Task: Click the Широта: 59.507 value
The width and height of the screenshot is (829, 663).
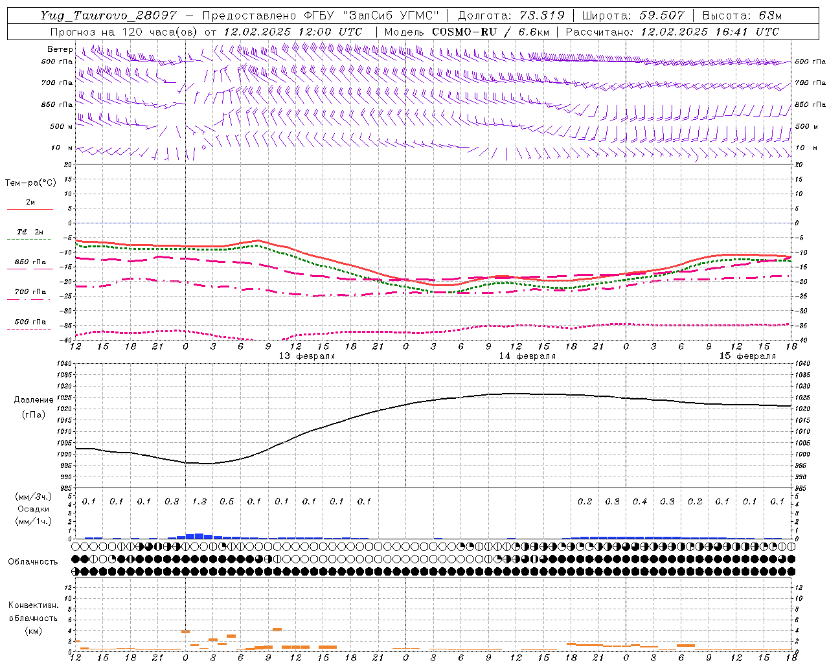Action: [633, 16]
